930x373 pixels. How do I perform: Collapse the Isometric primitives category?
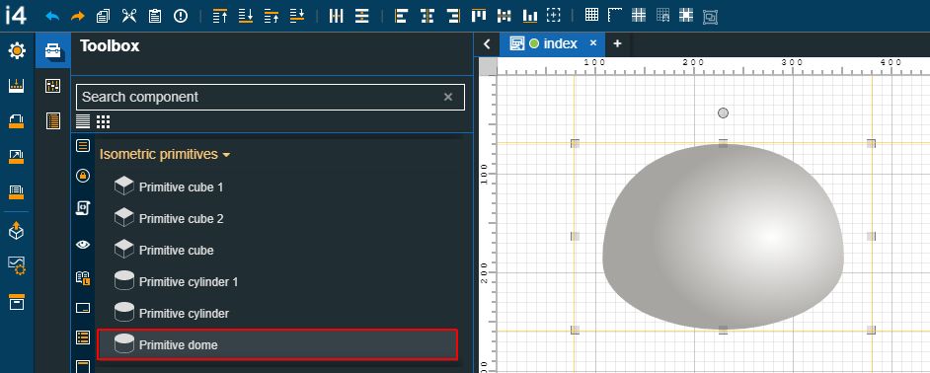[165, 154]
